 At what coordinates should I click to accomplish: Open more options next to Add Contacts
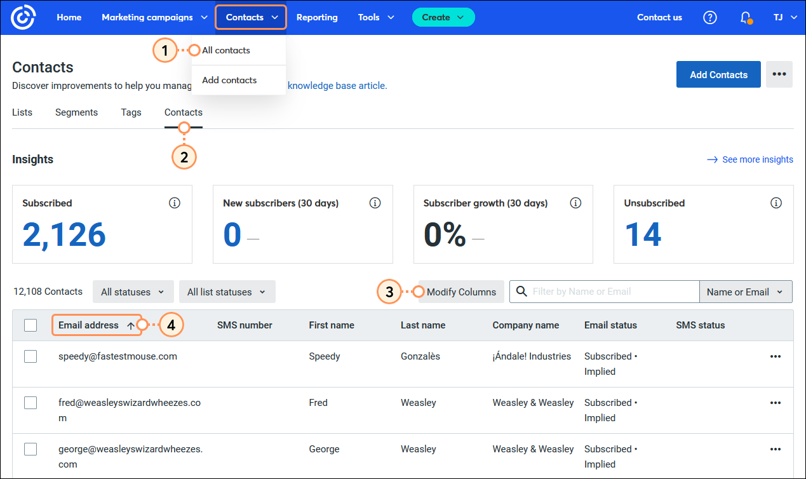click(x=779, y=74)
